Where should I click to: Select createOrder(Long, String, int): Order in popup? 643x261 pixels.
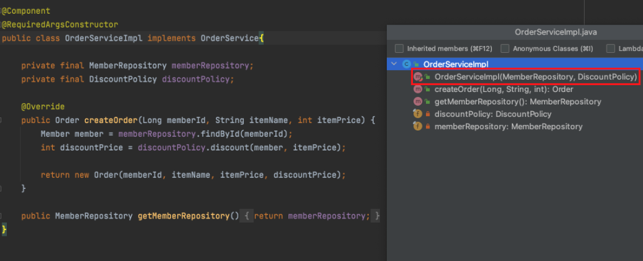tap(504, 89)
